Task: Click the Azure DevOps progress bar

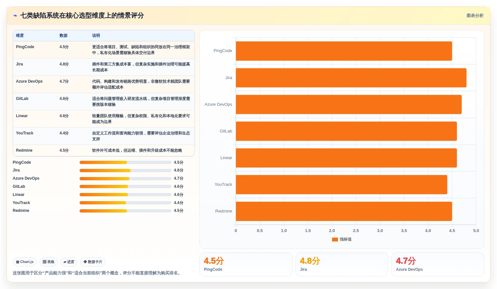Action: (125, 178)
